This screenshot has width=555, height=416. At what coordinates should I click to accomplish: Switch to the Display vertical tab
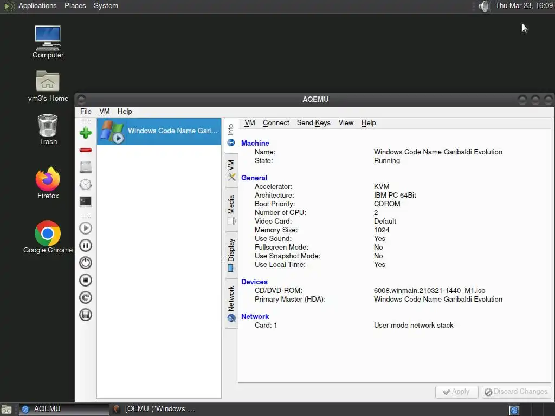[x=231, y=255]
